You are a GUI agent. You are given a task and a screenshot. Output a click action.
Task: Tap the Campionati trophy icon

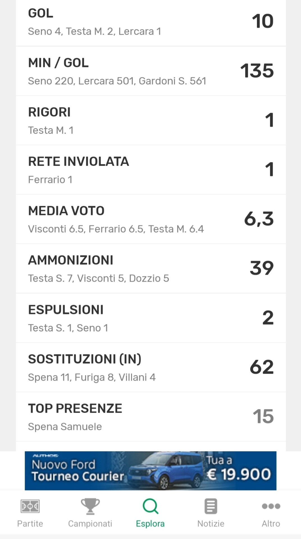[90, 506]
